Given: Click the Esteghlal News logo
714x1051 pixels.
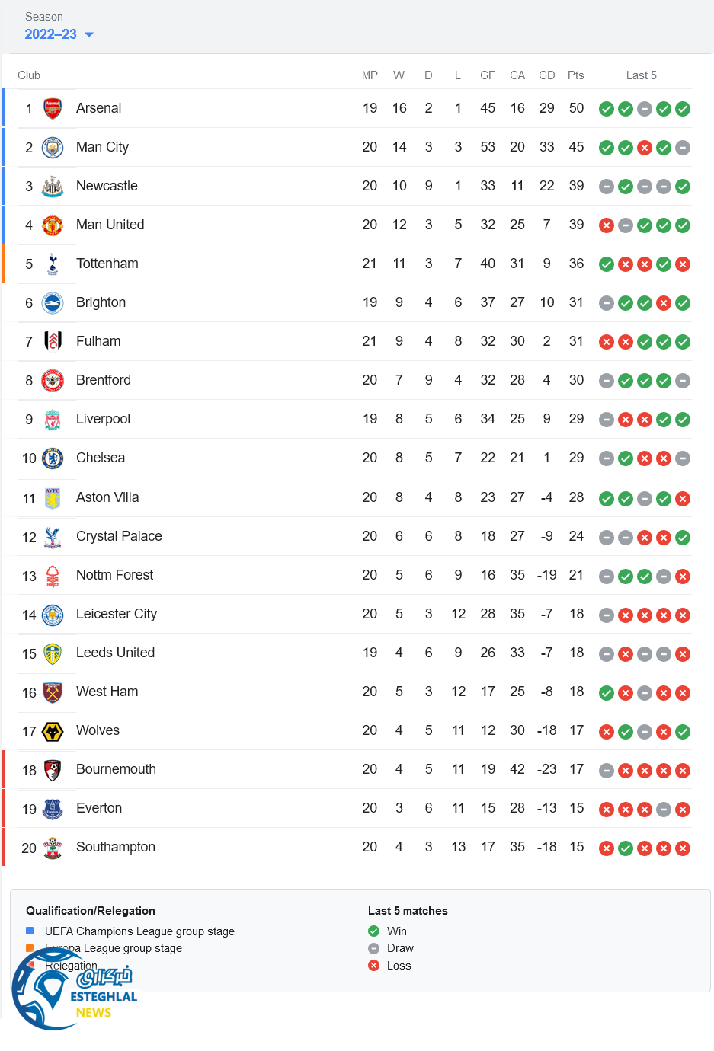Looking at the screenshot, I should pos(72,989).
